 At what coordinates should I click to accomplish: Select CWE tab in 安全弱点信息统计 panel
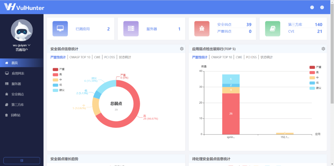coord(97,57)
